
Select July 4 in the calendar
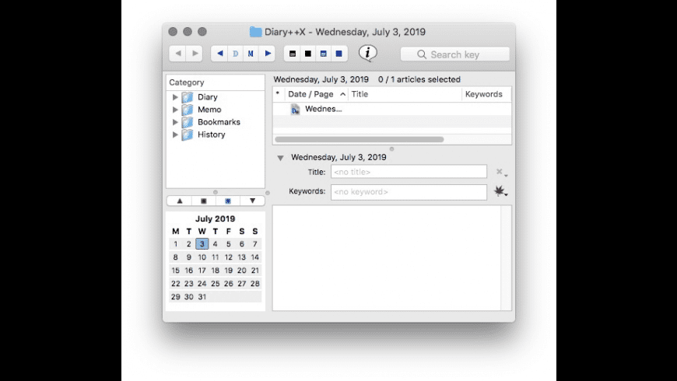[x=215, y=244]
